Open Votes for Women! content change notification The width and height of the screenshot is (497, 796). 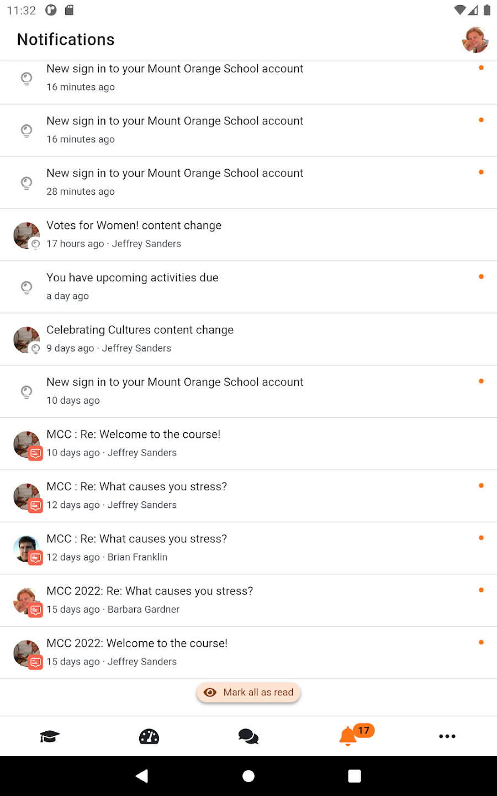(x=134, y=226)
